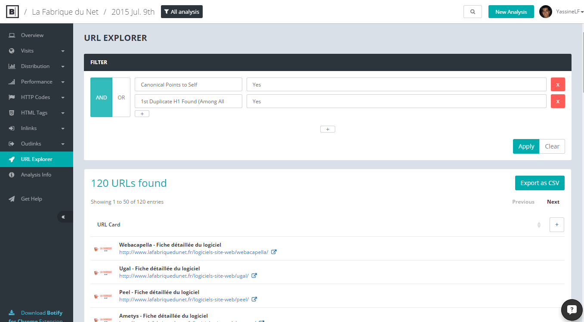Open the search magnifier button
Screen dimensions: 584x322
click(473, 12)
